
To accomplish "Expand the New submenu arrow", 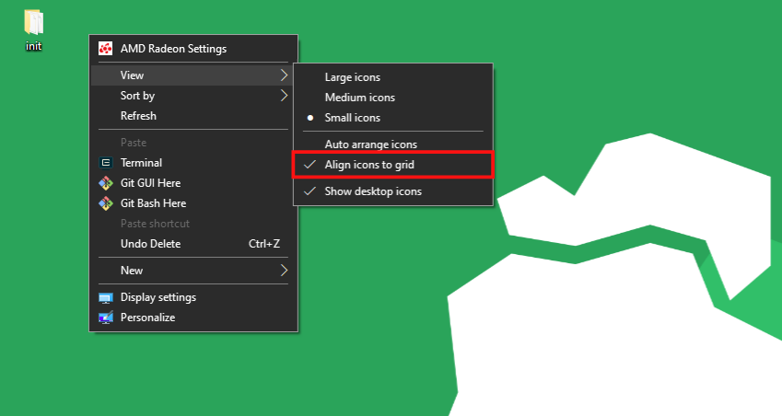I will [284, 270].
